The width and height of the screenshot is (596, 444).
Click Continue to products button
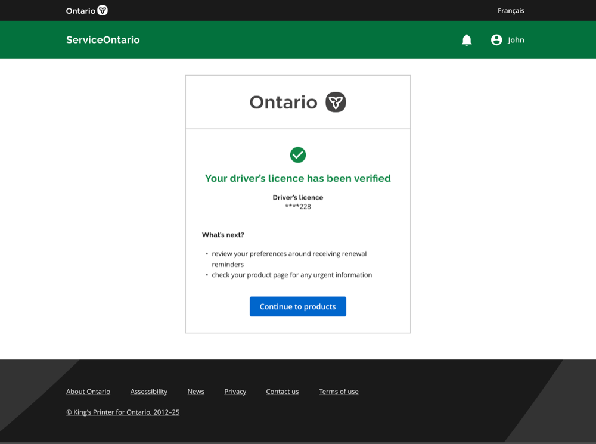(297, 306)
